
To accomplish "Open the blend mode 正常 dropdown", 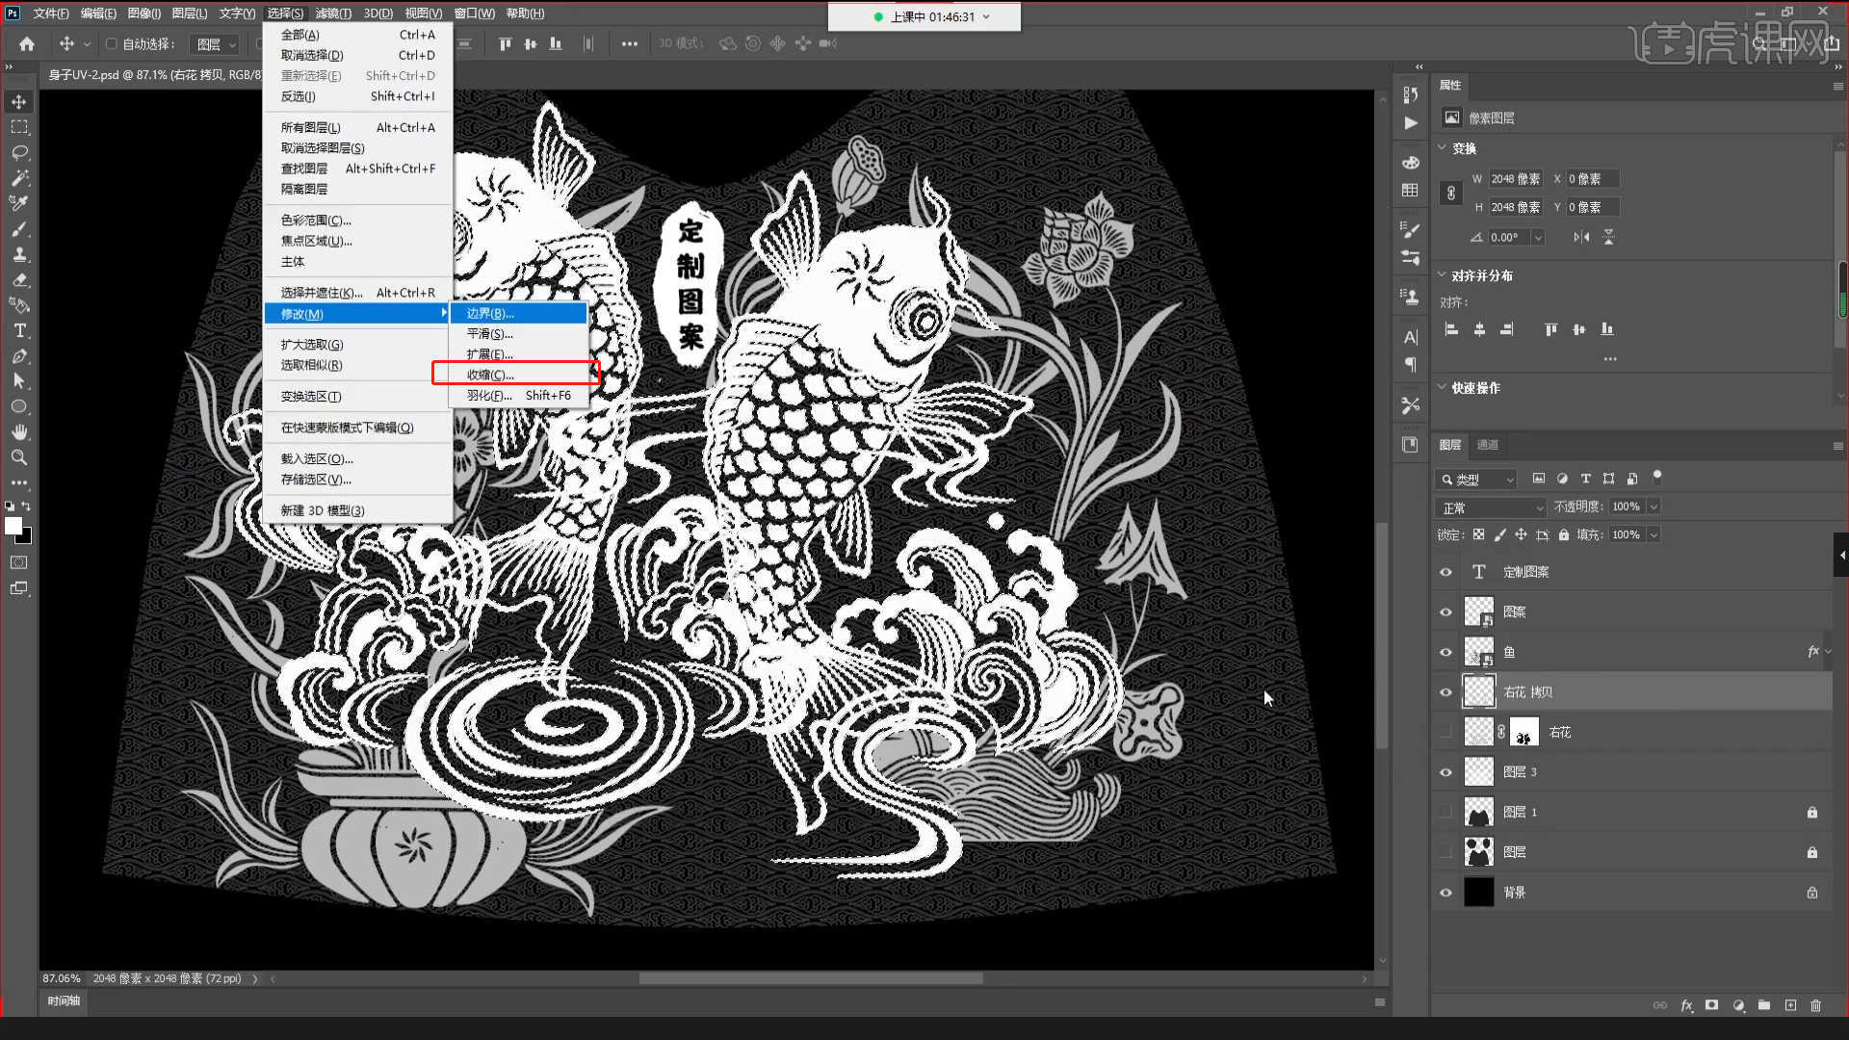I will 1491,507.
